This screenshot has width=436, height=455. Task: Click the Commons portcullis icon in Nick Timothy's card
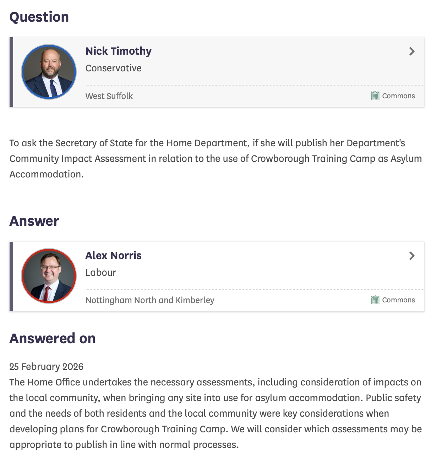point(375,96)
